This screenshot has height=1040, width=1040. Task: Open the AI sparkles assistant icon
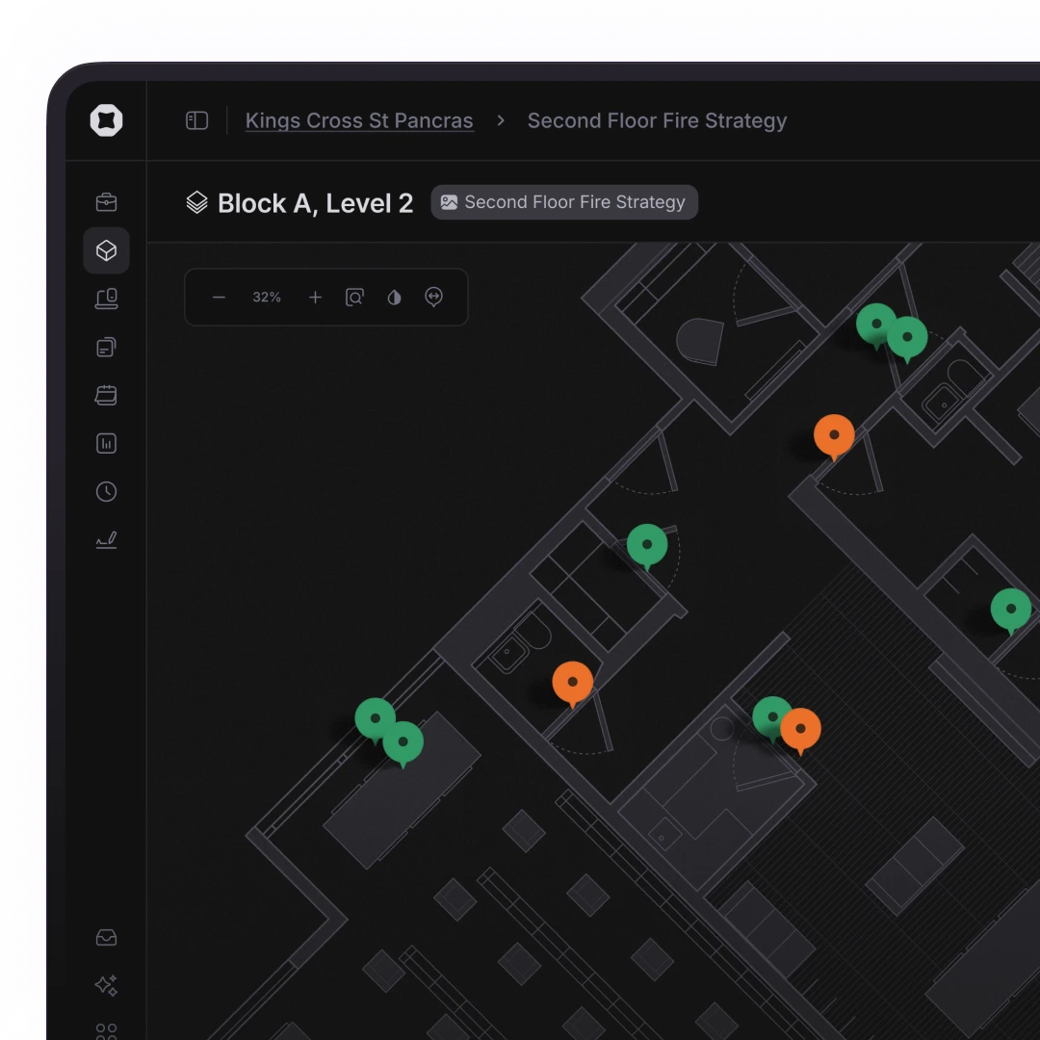[106, 985]
